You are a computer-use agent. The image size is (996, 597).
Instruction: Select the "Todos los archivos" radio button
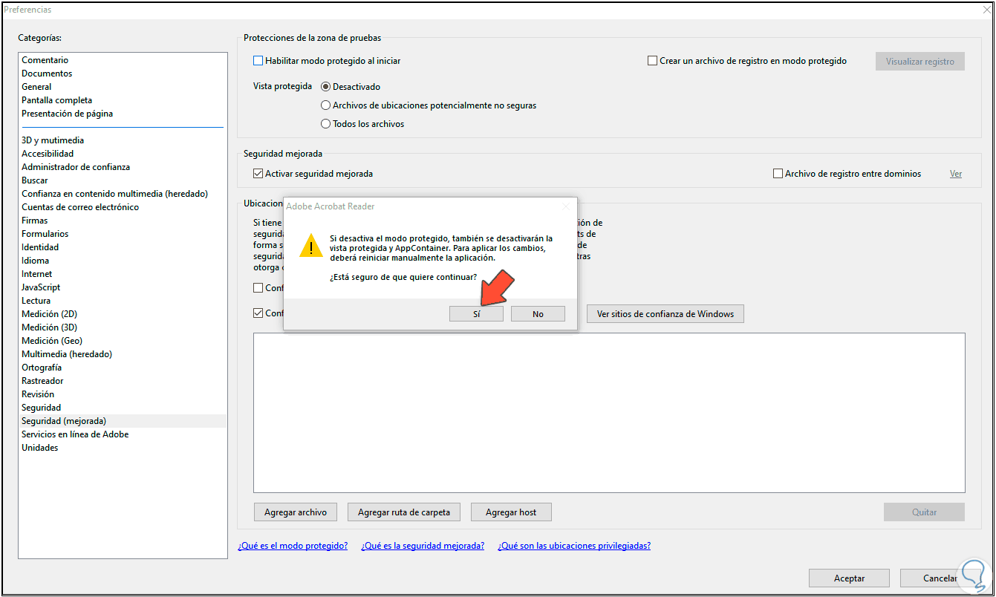pyautogui.click(x=325, y=123)
